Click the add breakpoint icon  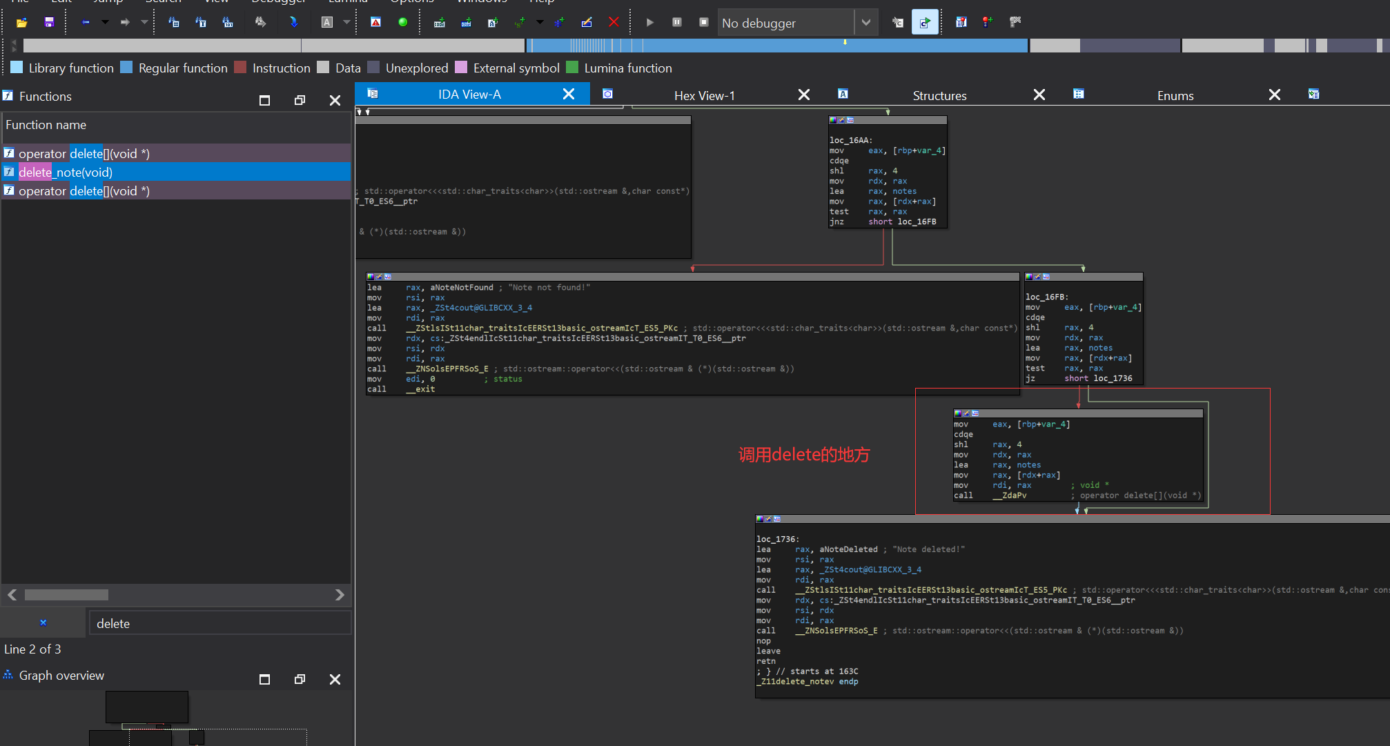coord(987,22)
